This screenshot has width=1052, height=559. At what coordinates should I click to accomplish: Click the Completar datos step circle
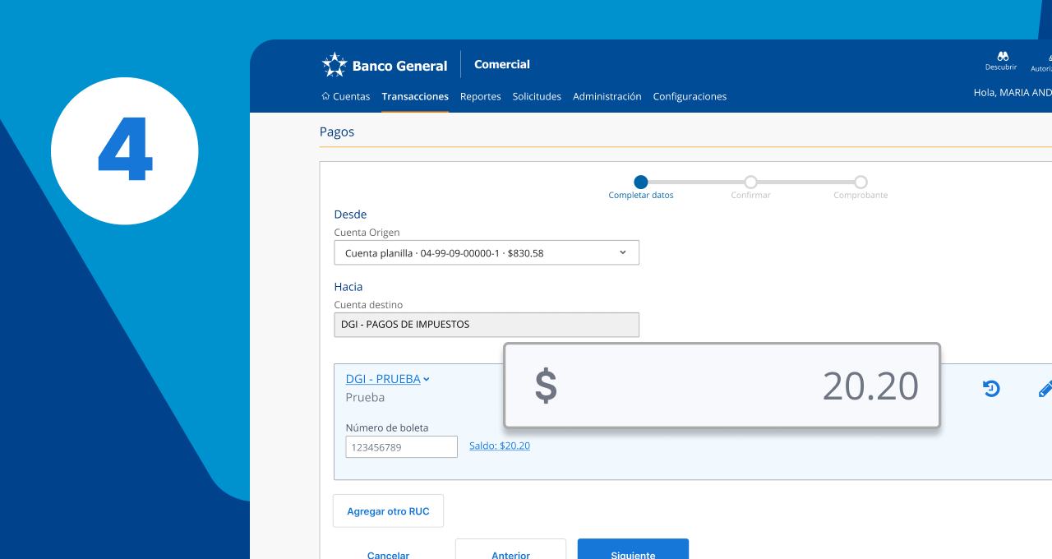641,182
